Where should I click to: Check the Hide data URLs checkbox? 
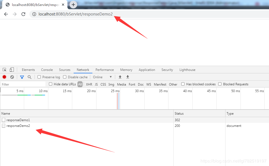click(51, 84)
